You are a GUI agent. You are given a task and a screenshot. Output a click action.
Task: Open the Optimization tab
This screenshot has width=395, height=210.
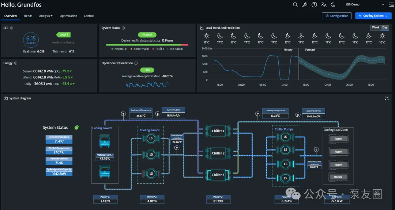(68, 16)
